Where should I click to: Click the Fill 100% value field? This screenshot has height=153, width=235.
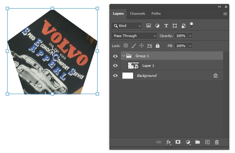click(181, 46)
